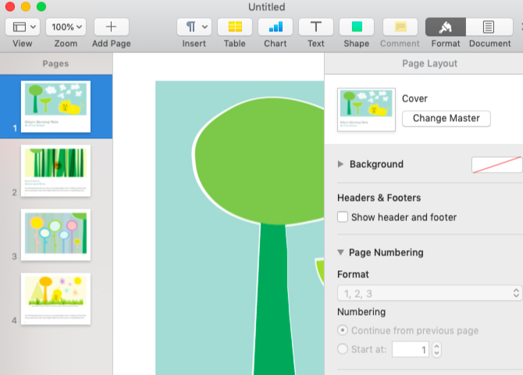523x375 pixels.
Task: Add a Text box
Action: pyautogui.click(x=315, y=27)
